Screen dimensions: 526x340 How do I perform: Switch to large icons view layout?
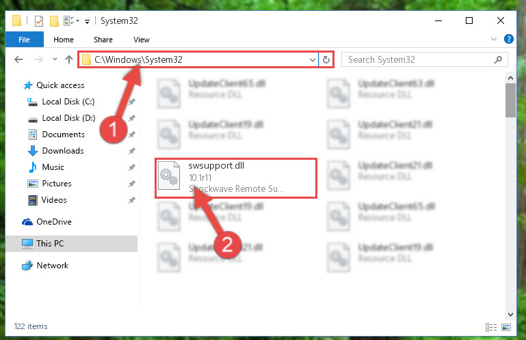point(506,327)
